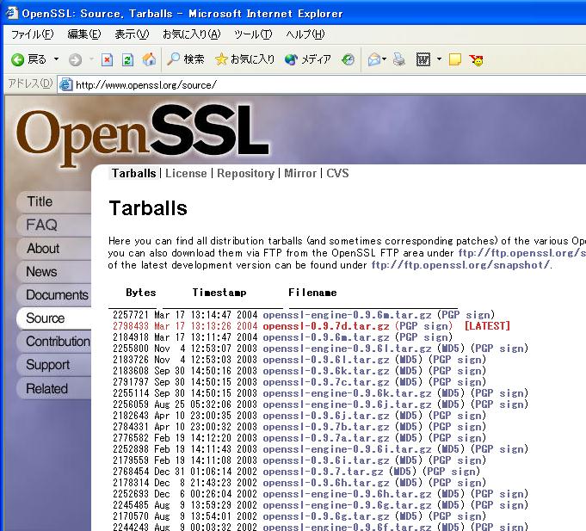Follow the ftp.openssl.org/snapshot/ link

point(460,265)
